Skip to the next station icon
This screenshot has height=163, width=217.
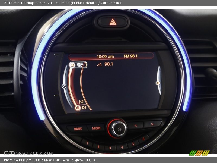point(84,108)
